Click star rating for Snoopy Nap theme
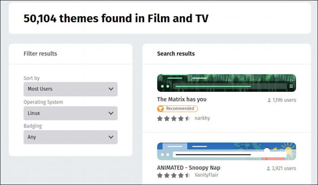The image size is (318, 185). tap(174, 175)
